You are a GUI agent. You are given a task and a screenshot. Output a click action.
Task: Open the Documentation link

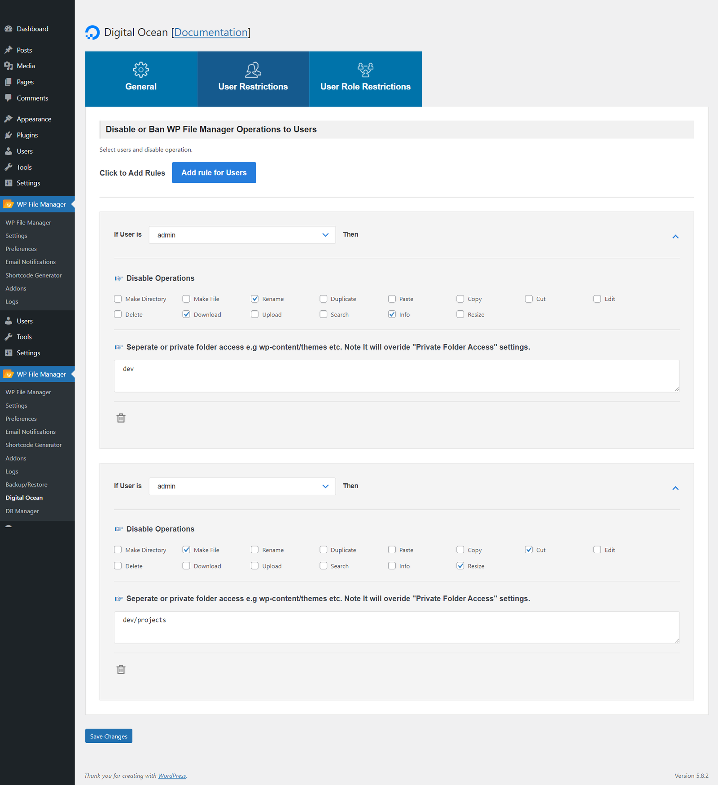click(x=211, y=32)
